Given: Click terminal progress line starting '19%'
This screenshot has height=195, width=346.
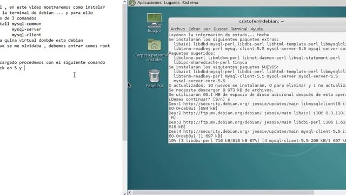Looking at the screenshot, I should [x=257, y=141].
